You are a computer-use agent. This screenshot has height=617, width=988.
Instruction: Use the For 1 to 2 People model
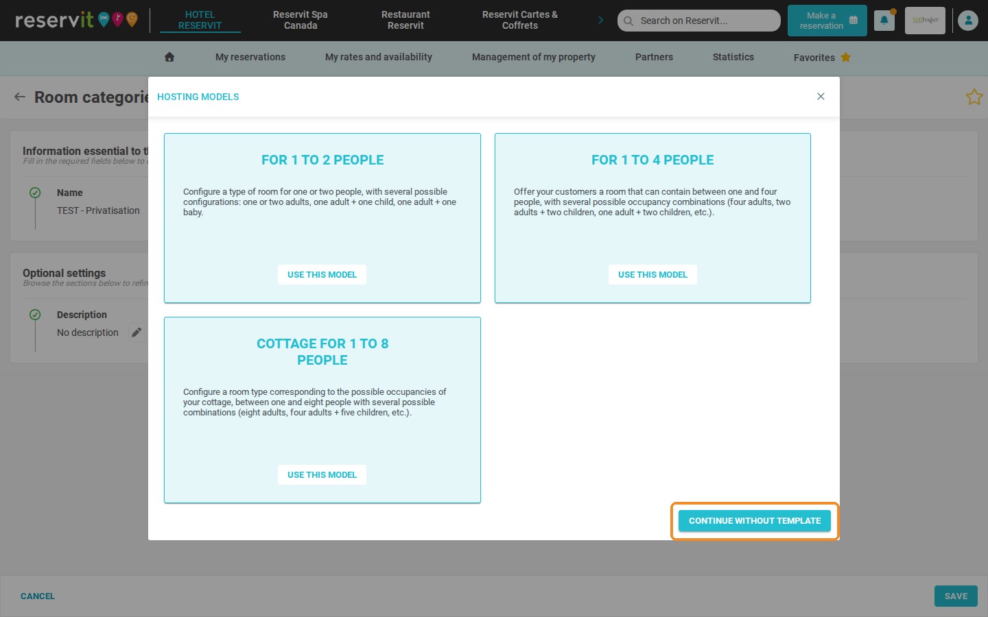pos(322,274)
